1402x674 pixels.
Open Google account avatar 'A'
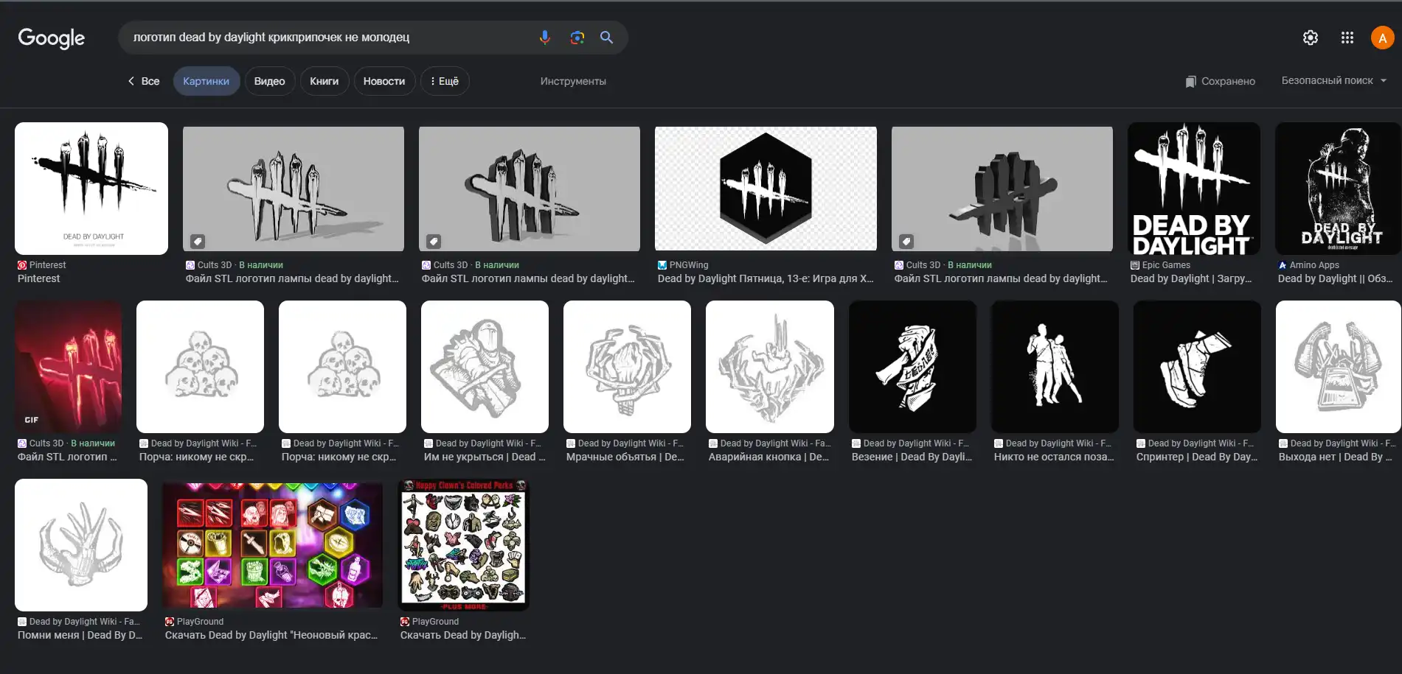(x=1383, y=38)
